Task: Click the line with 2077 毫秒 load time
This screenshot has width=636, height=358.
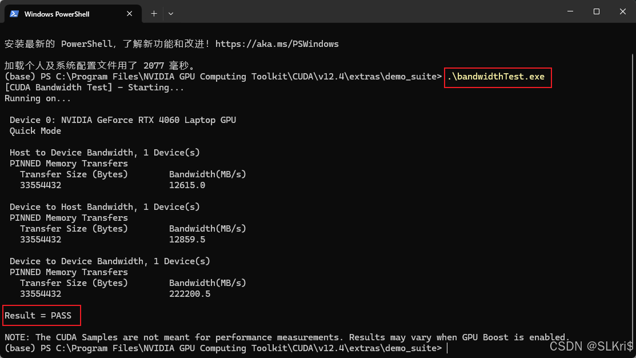Action: pos(101,66)
